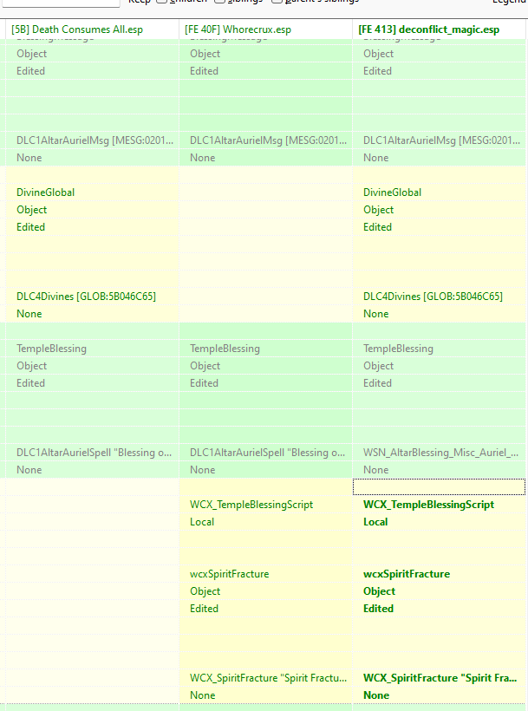The image size is (528, 711).
Task: Click TempleBlessing in Whorecrux column
Action: pyautogui.click(x=225, y=349)
